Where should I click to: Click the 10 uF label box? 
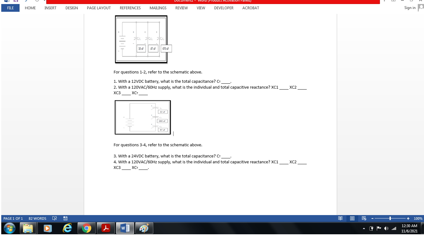141,49
